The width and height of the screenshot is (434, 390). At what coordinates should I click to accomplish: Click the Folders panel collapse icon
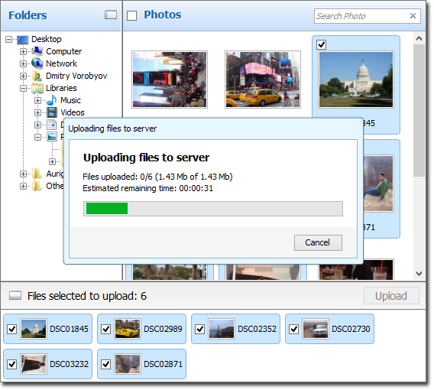[111, 15]
